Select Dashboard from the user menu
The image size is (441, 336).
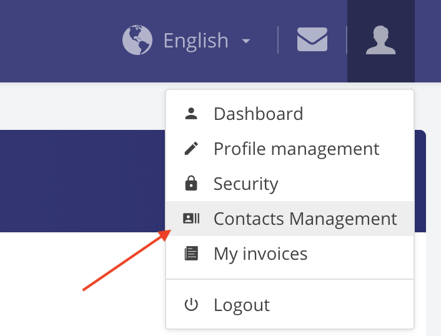click(x=290, y=114)
